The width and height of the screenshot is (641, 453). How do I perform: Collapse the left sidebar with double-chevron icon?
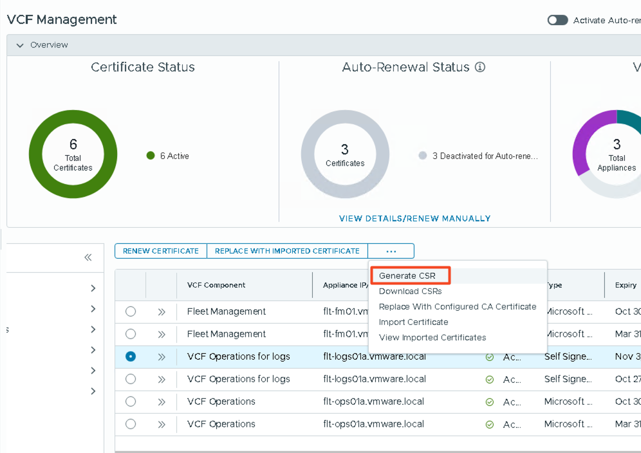click(x=88, y=257)
